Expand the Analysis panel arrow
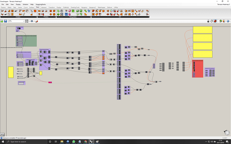This screenshot has width=231, height=144. [36, 17]
